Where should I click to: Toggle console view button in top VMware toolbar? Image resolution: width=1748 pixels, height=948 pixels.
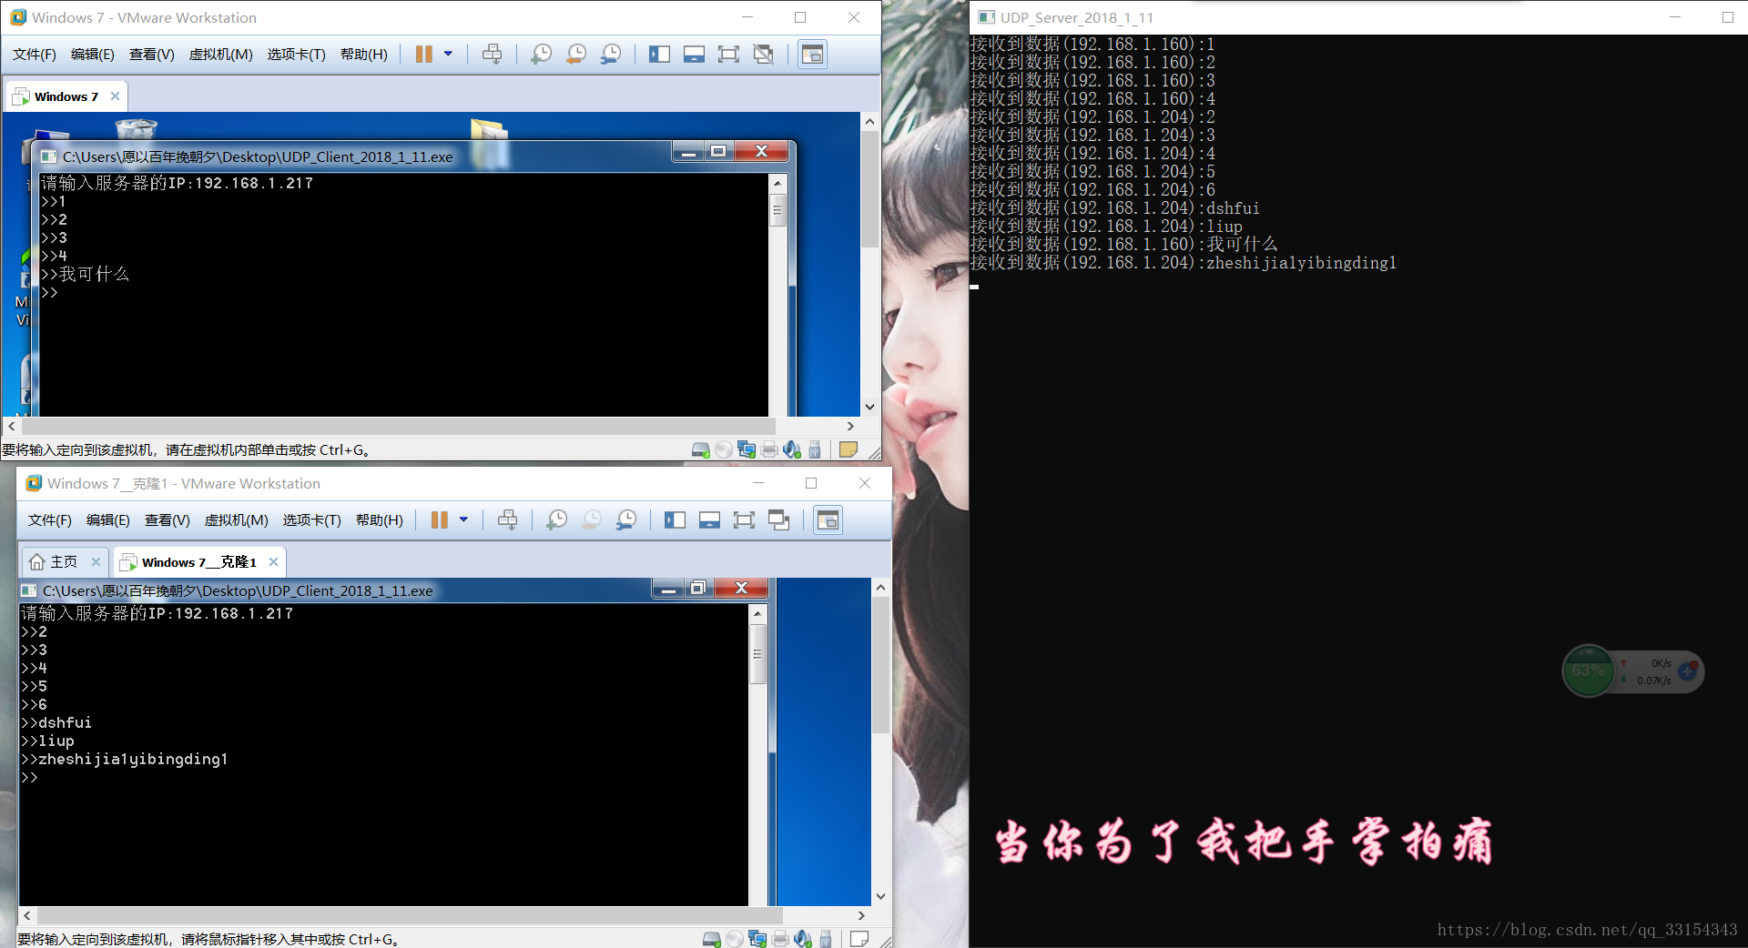point(812,55)
